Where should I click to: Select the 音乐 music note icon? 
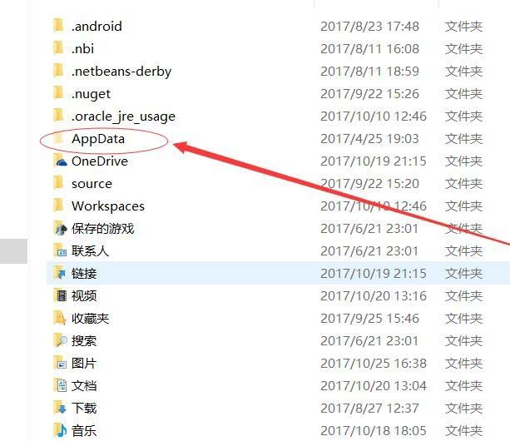click(x=60, y=430)
